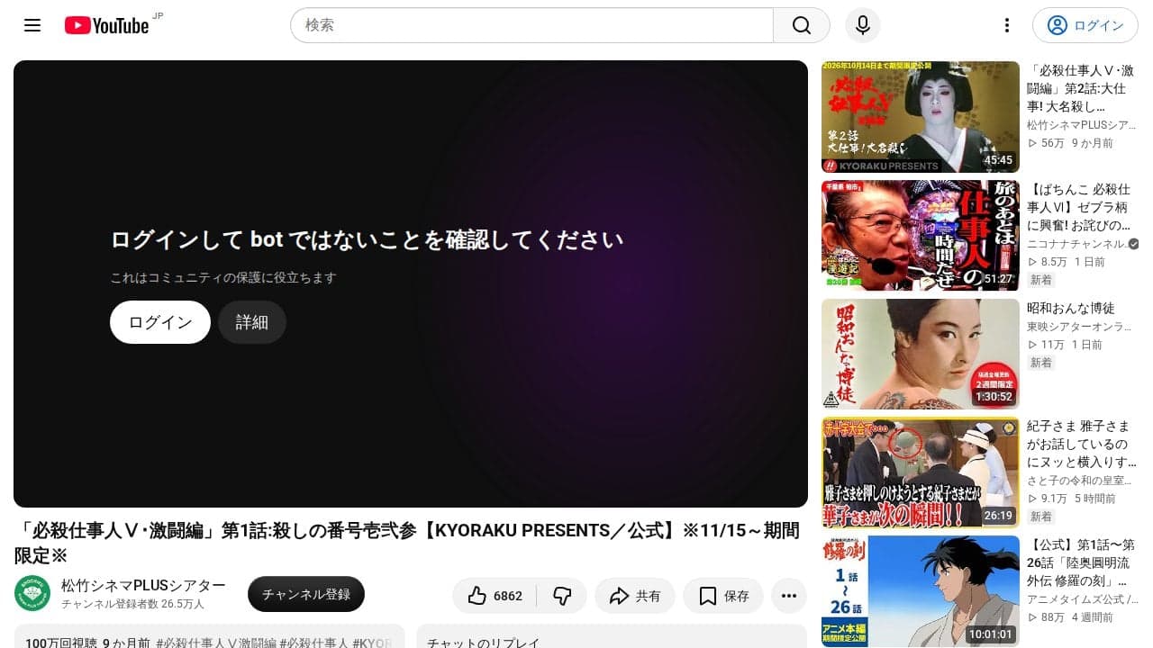Viewport: 1153px width, 648px height.
Task: Focus the 検索 search input field
Action: pos(532,25)
